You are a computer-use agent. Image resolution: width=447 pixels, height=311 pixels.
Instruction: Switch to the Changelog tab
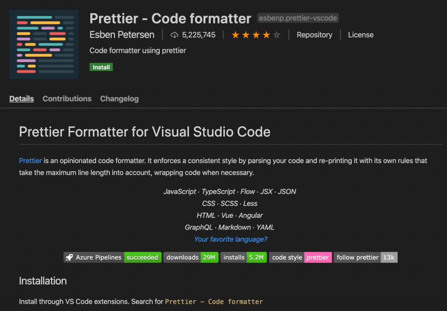point(120,99)
